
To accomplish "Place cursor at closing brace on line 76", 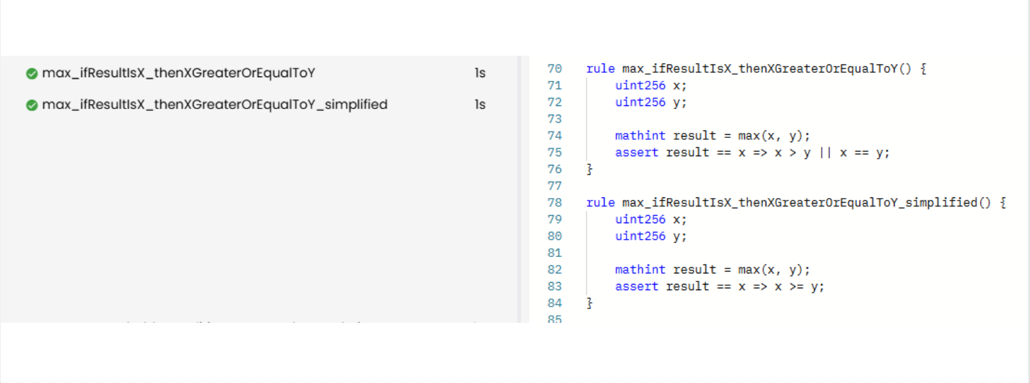I will pyautogui.click(x=590, y=169).
